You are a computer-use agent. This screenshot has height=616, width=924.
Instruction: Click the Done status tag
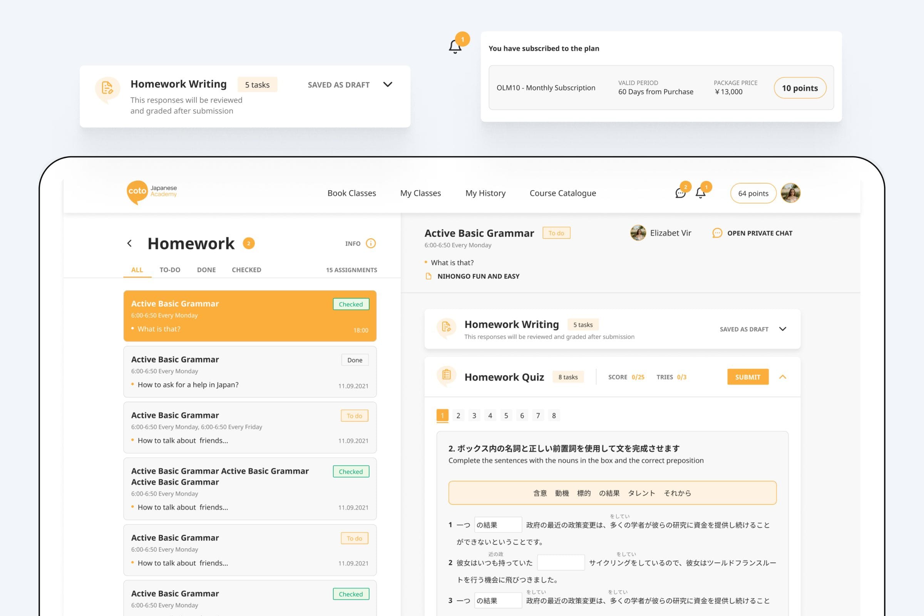[355, 360]
